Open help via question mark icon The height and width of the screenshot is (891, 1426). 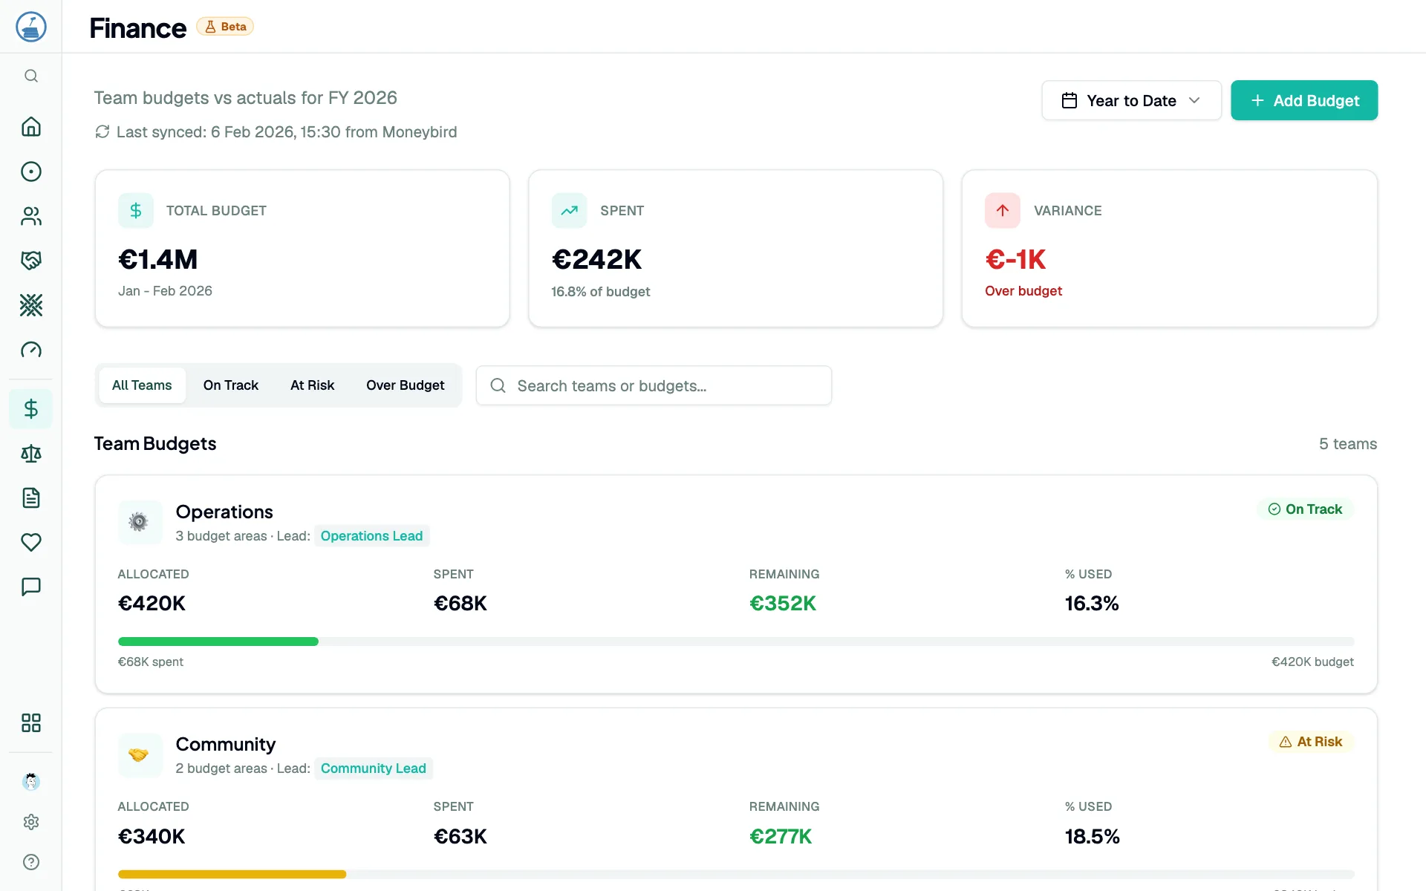tap(30, 862)
